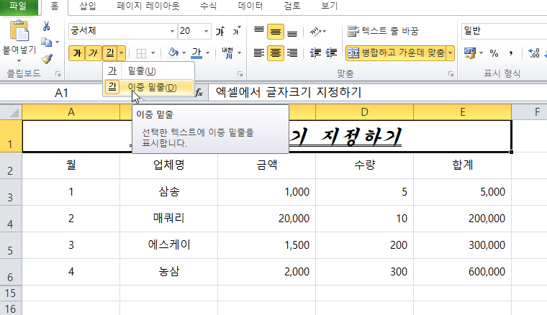Select 밑줄(U) from underline menu
The width and height of the screenshot is (547, 315).
[x=148, y=70]
